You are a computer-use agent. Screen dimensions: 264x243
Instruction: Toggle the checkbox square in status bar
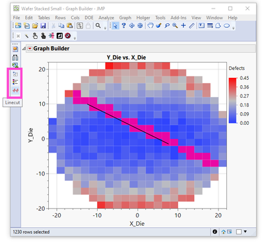239,232
